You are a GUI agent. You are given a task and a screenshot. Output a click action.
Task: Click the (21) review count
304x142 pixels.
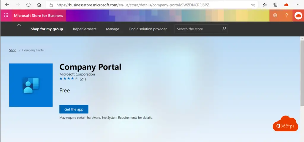pyautogui.click(x=83, y=79)
